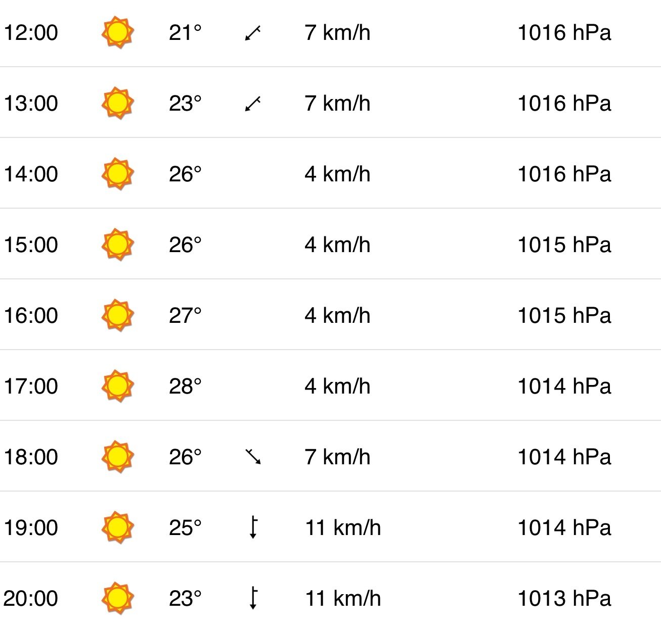Click the wind arrow in 20:00 row
The height and width of the screenshot is (629, 661).
click(x=253, y=598)
